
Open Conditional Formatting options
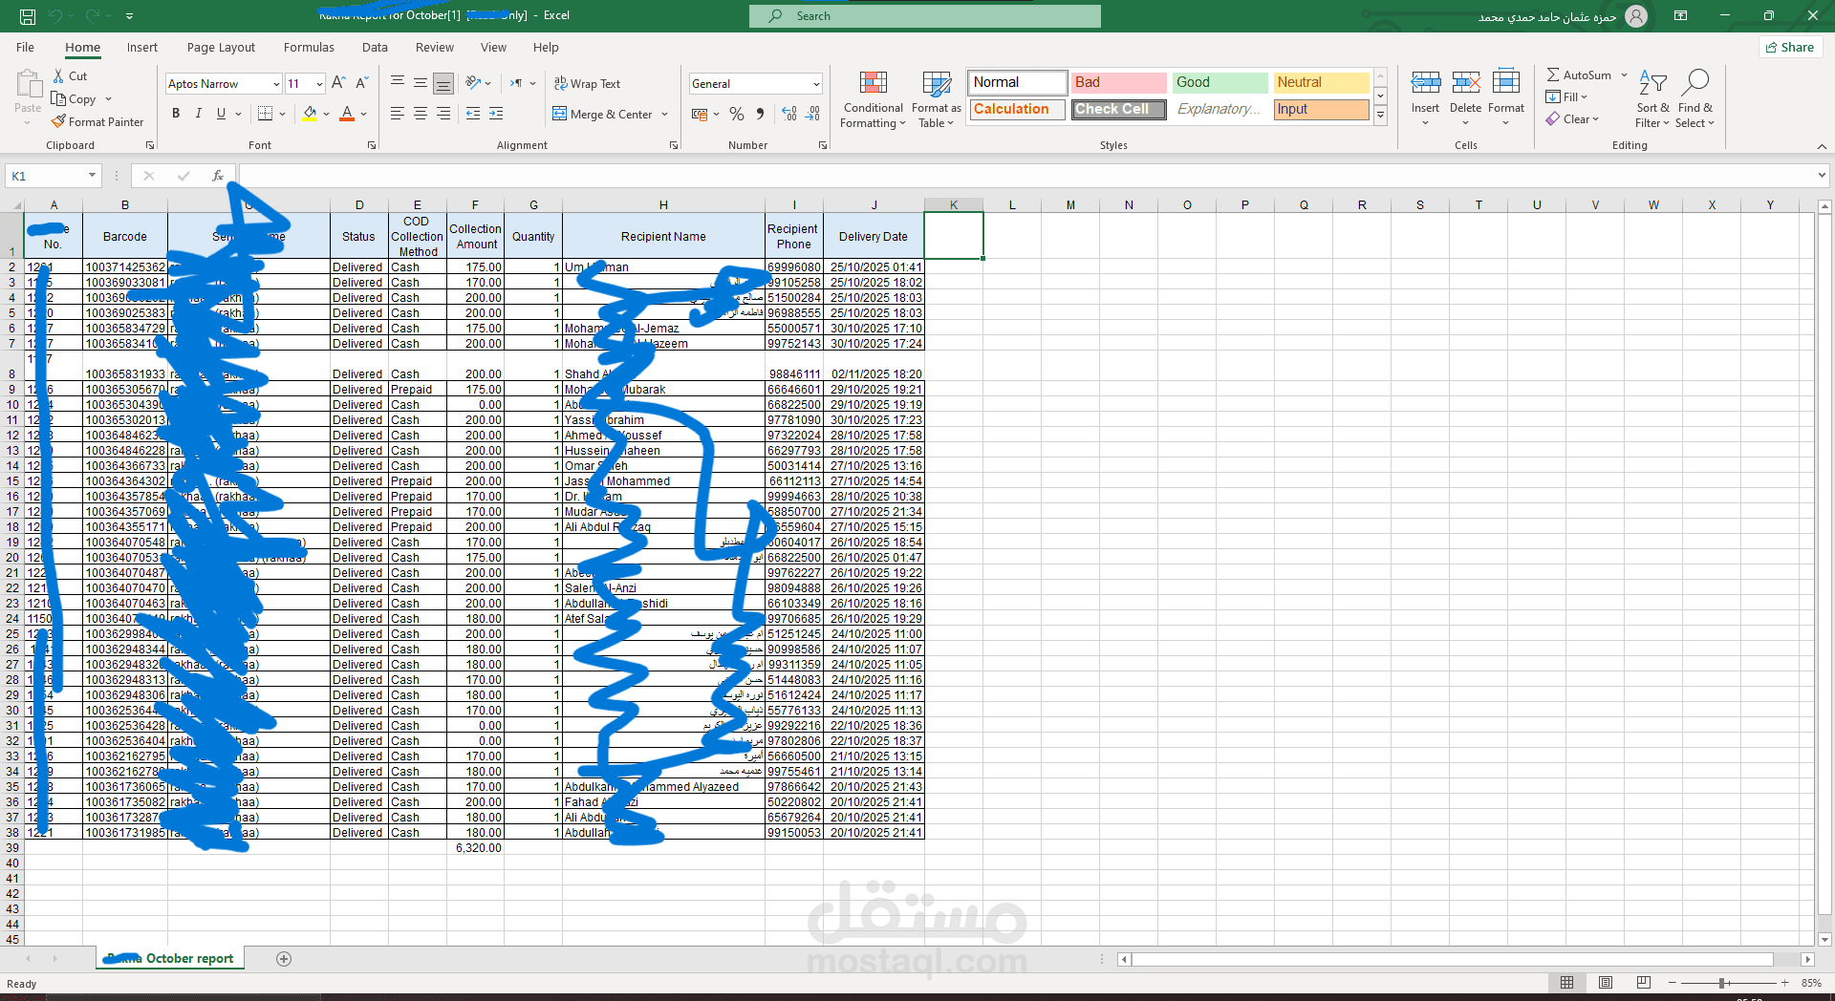click(x=873, y=99)
